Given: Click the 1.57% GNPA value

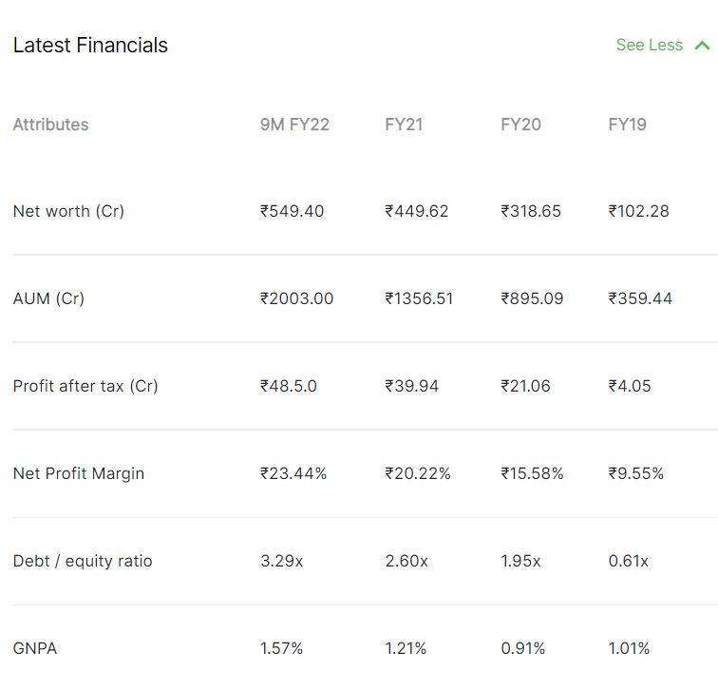Looking at the screenshot, I should pos(281,648).
